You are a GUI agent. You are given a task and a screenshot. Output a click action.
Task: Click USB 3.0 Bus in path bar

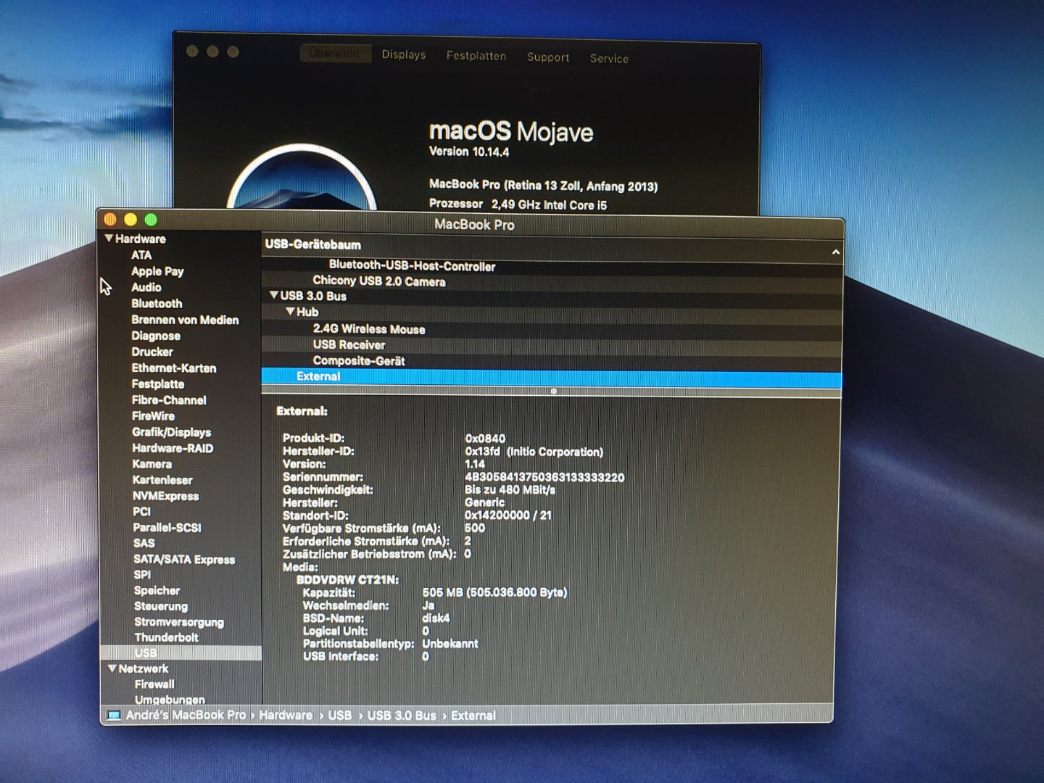402,716
